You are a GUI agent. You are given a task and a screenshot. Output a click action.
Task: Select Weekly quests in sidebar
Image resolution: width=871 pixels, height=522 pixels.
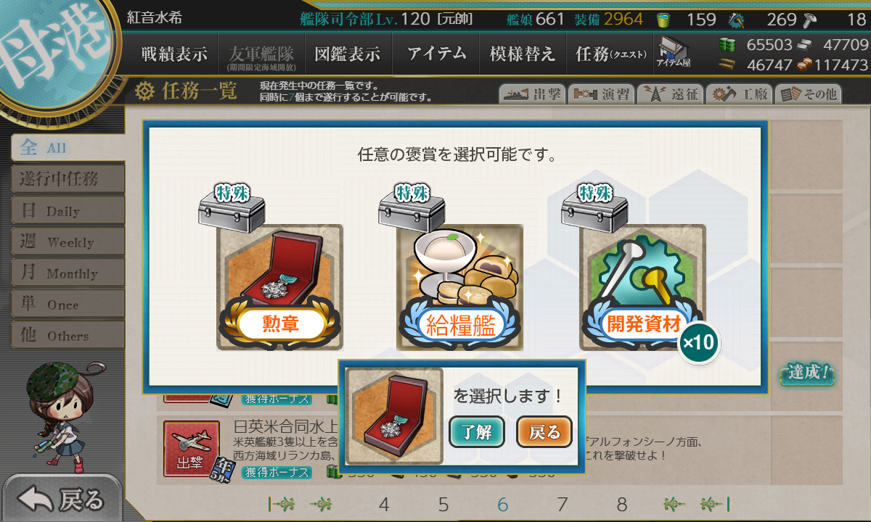pyautogui.click(x=68, y=242)
